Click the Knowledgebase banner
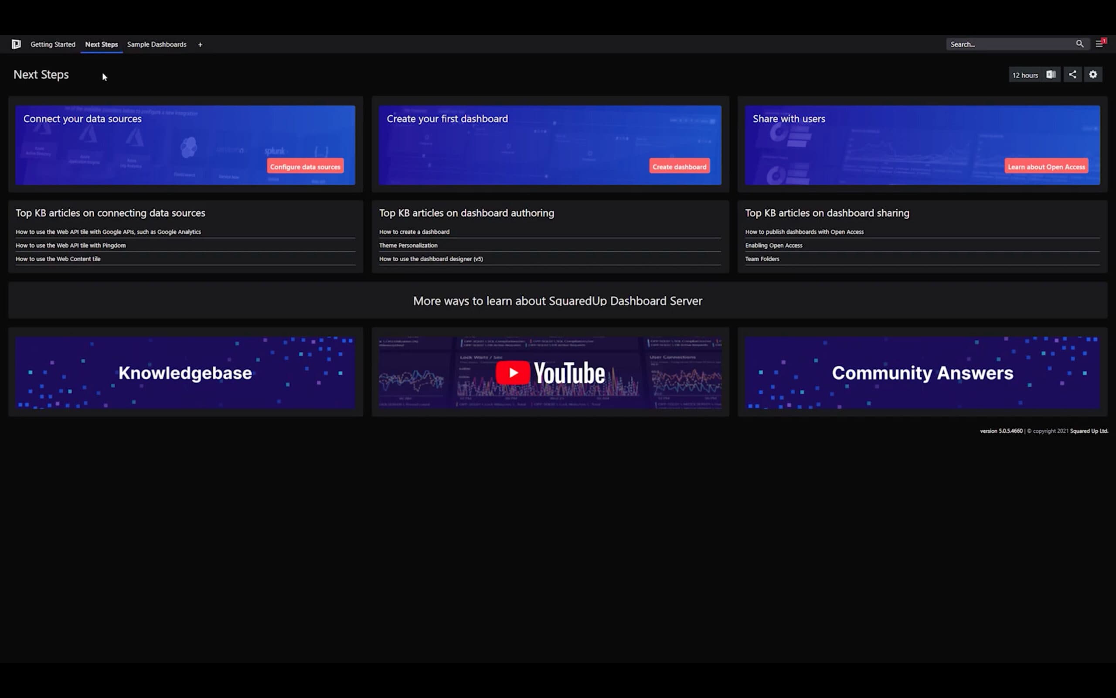The width and height of the screenshot is (1116, 698). [x=185, y=373]
